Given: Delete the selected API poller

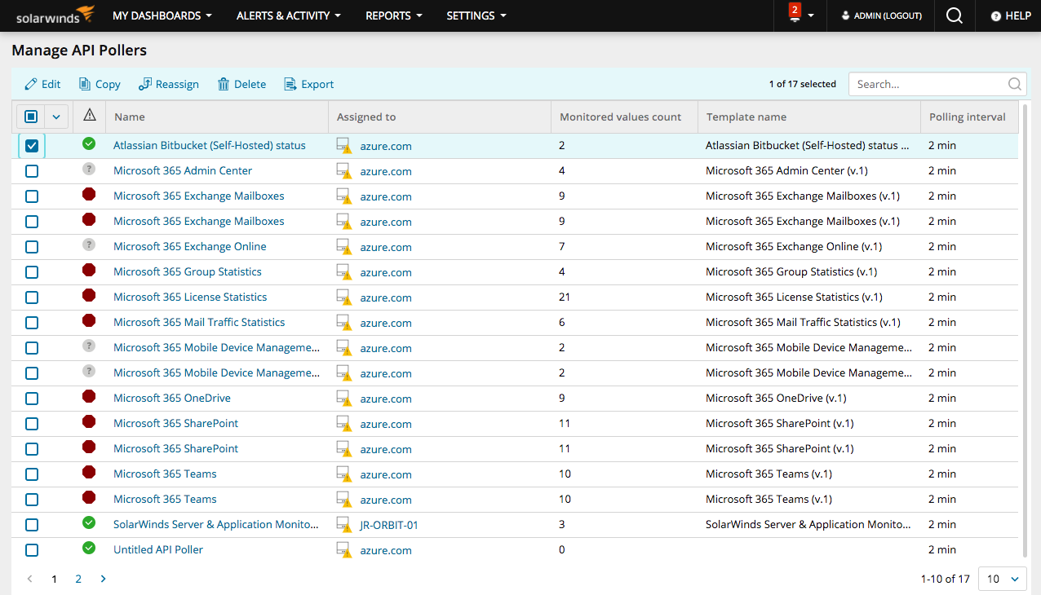Looking at the screenshot, I should click(x=241, y=84).
